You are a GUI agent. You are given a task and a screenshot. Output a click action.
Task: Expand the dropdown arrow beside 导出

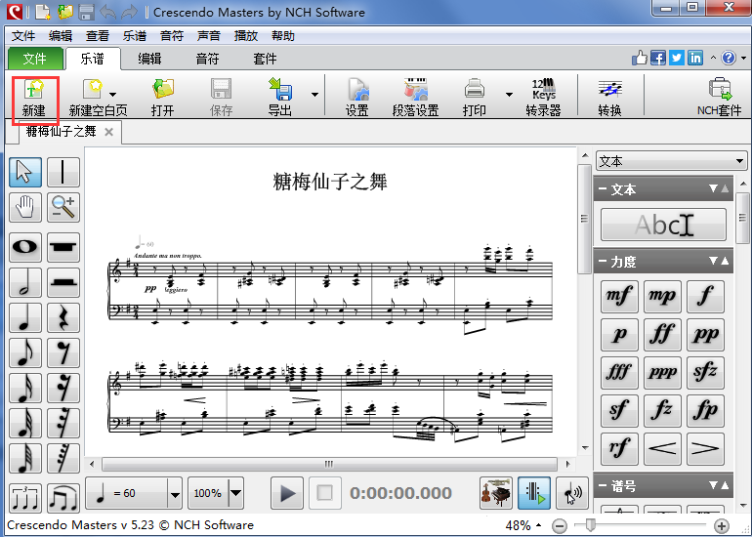click(x=315, y=95)
